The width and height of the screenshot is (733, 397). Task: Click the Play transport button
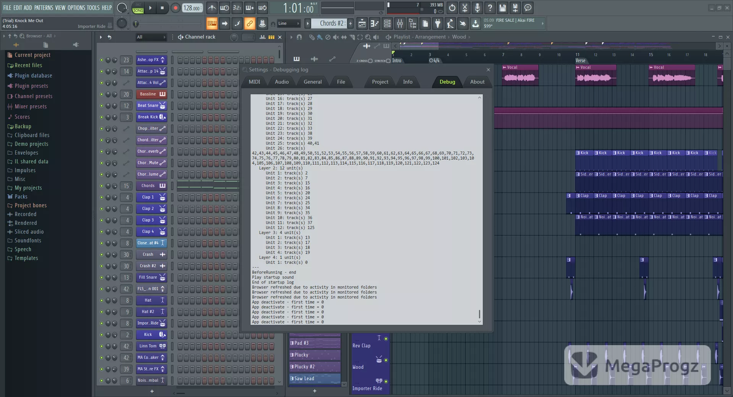[x=150, y=8]
